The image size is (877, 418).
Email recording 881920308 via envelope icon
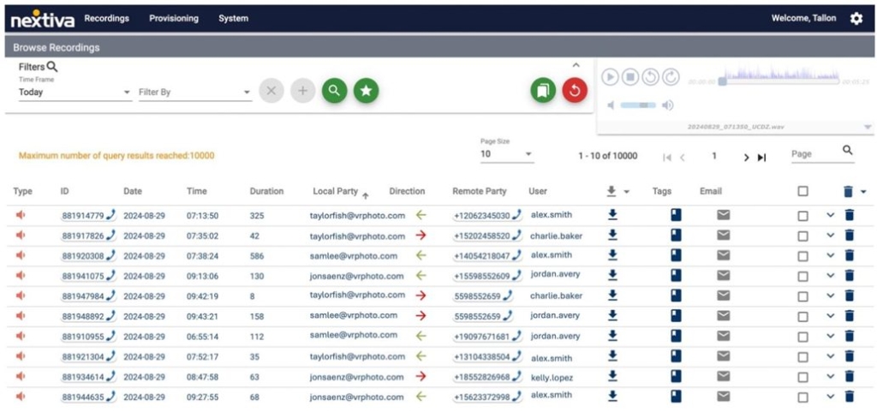(x=723, y=255)
